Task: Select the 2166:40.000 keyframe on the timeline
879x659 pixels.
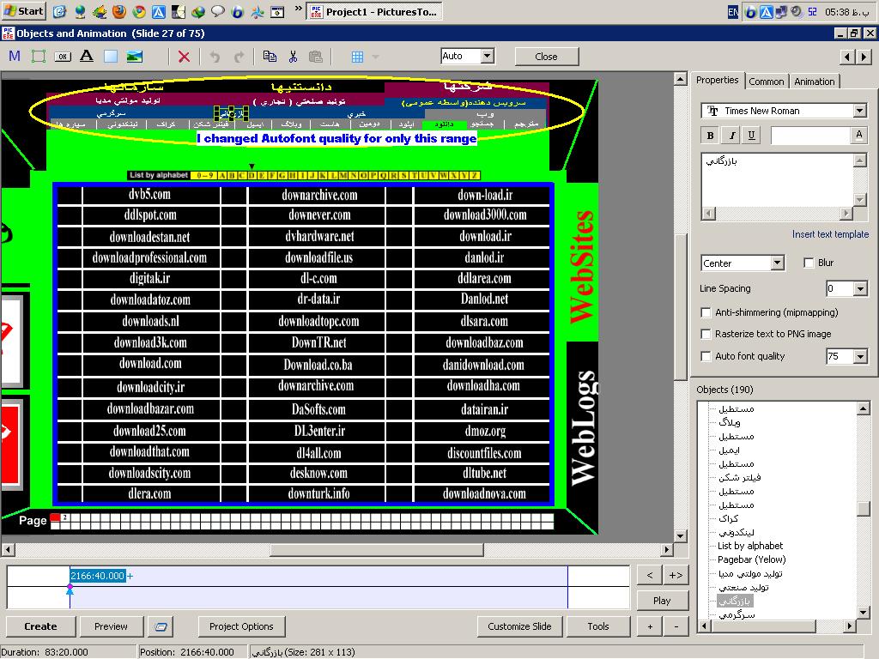Action: click(98, 576)
